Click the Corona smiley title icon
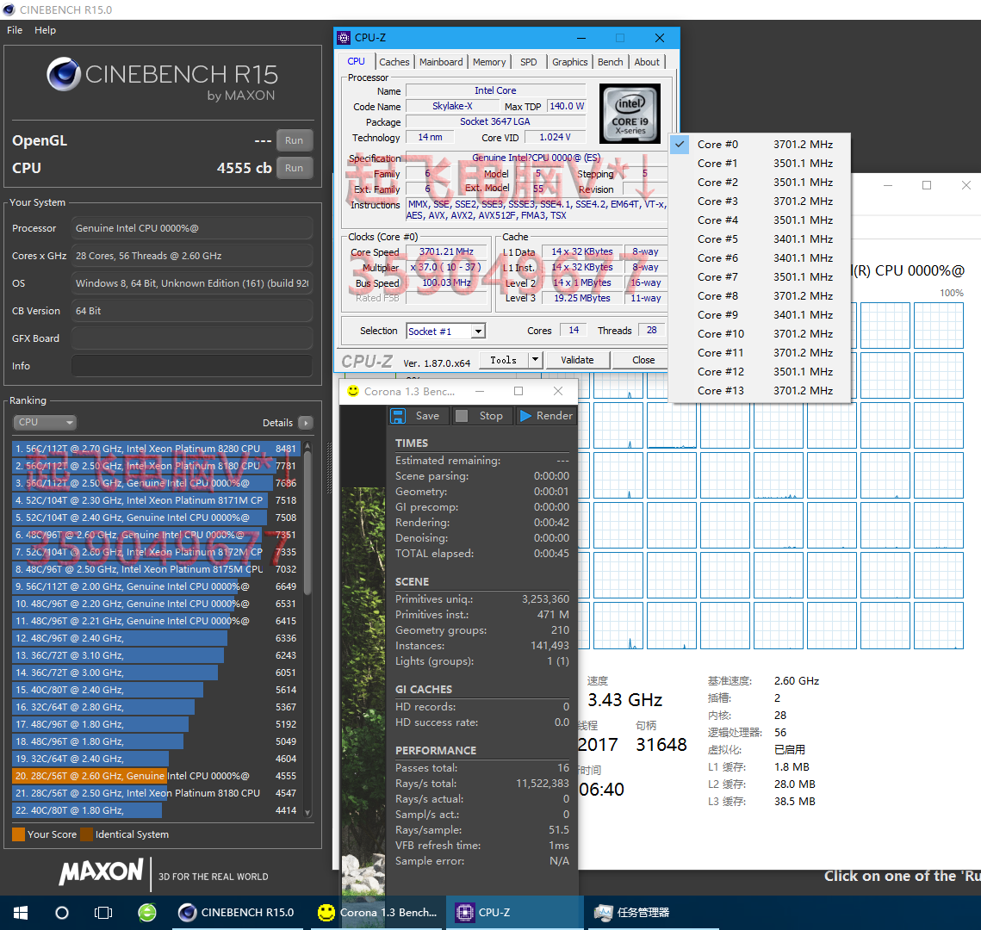 point(353,391)
